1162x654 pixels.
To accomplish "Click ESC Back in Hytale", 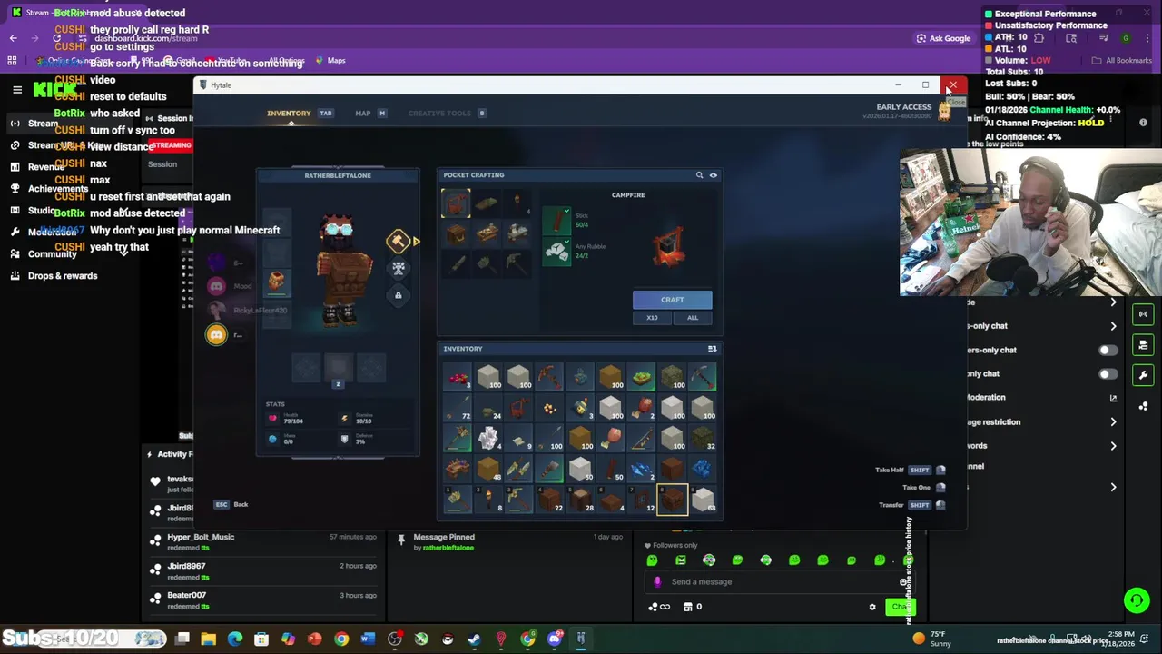I will point(231,505).
